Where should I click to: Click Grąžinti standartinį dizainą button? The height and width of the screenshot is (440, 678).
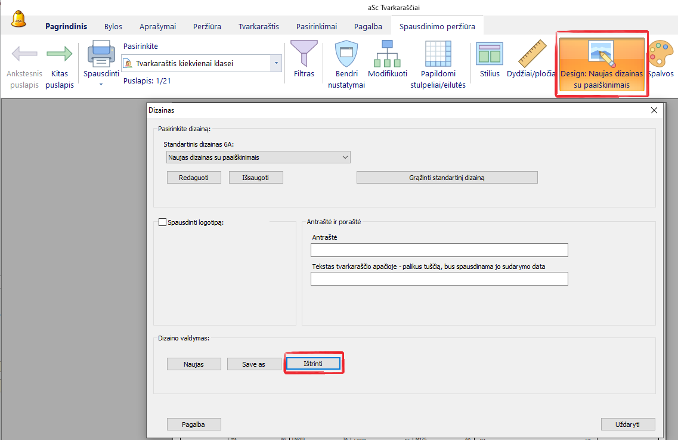pos(447,178)
